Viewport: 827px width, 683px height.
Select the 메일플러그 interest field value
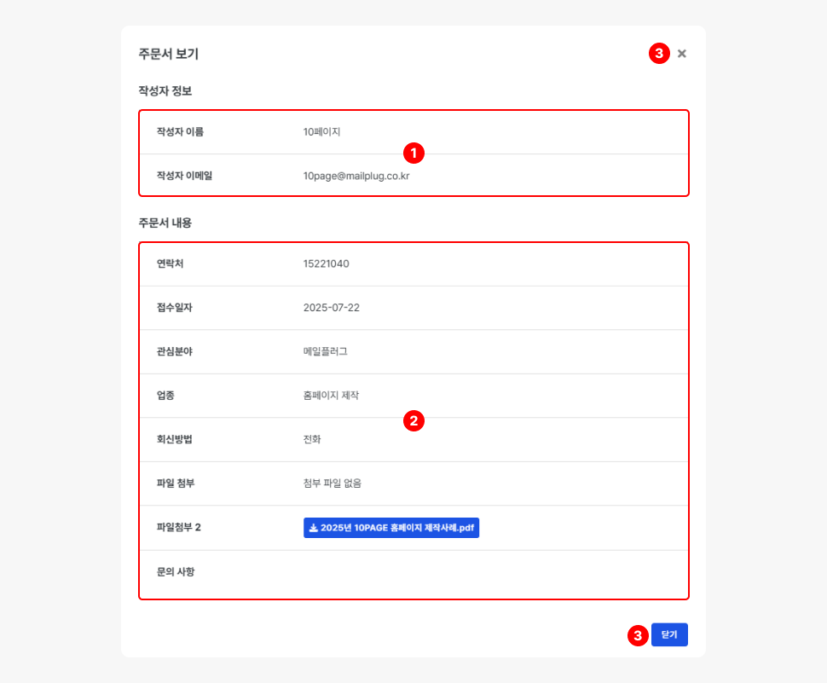pos(325,352)
